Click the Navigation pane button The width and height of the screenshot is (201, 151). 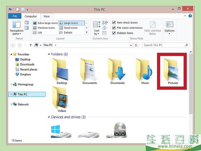point(17,29)
